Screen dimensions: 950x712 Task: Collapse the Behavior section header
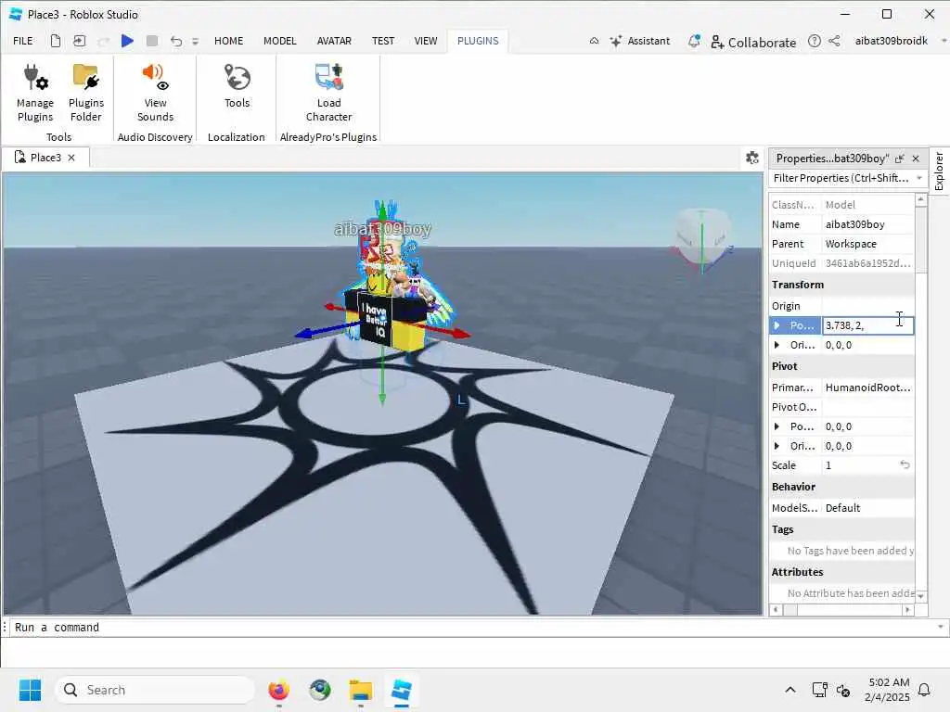click(841, 487)
